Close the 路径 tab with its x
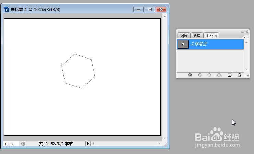 [216, 36]
